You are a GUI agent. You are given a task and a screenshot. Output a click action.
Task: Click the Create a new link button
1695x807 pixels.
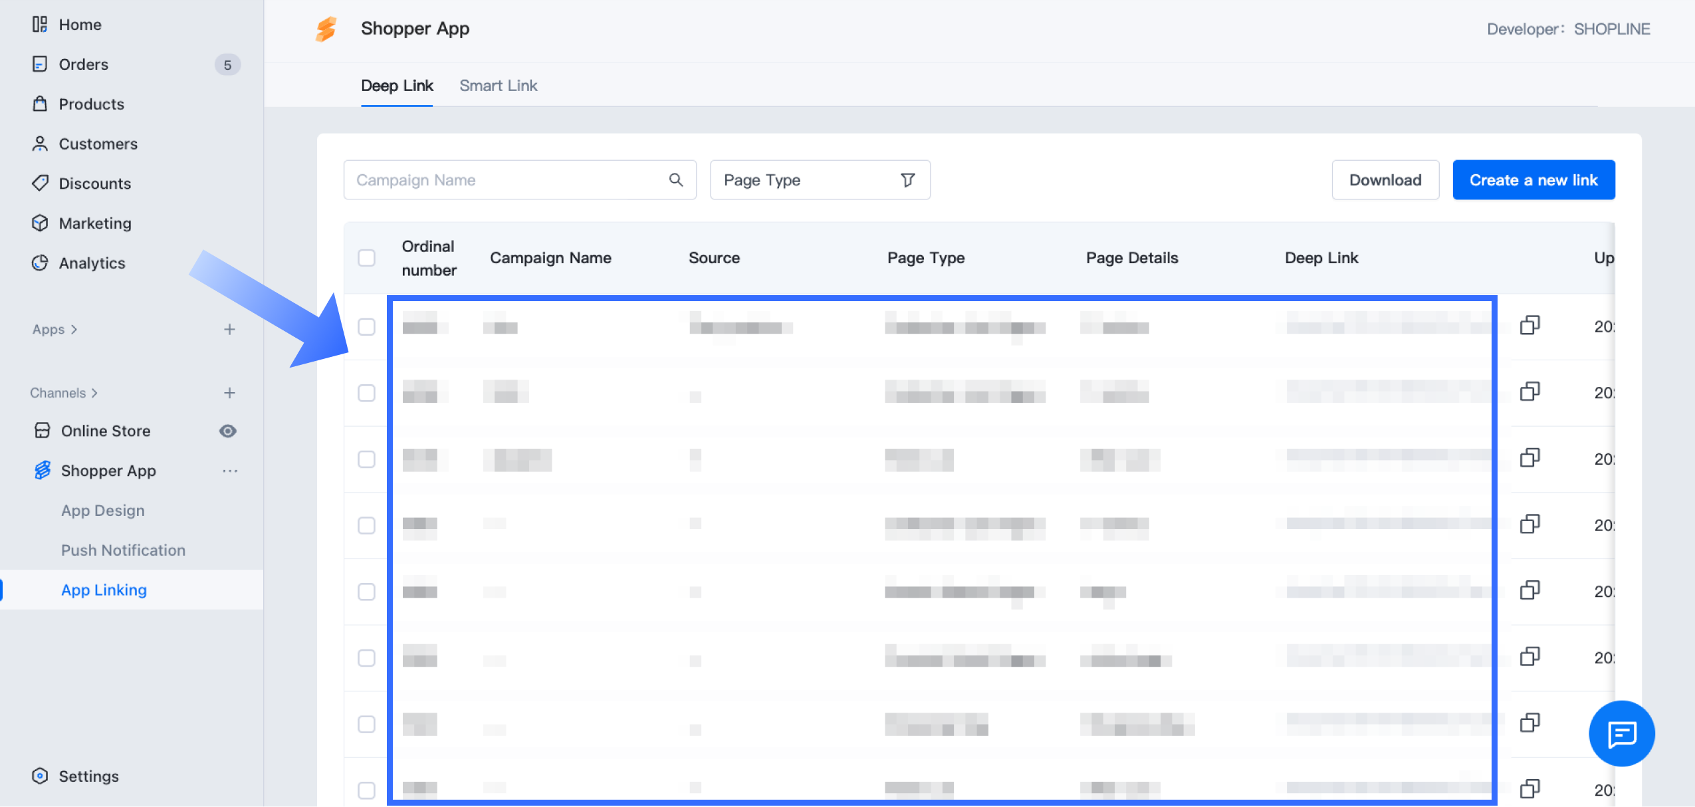click(x=1533, y=179)
